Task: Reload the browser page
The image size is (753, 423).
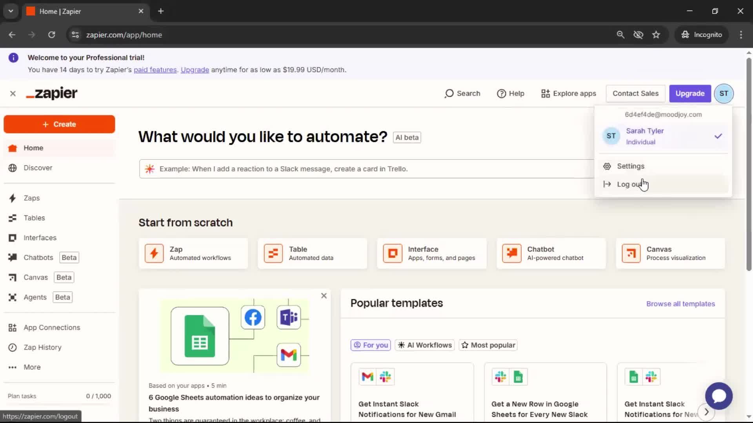Action: point(51,35)
